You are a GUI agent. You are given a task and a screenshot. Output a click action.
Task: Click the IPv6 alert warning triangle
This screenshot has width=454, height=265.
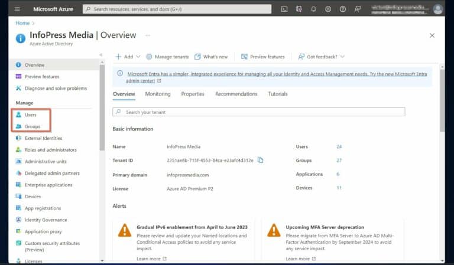[x=125, y=230]
